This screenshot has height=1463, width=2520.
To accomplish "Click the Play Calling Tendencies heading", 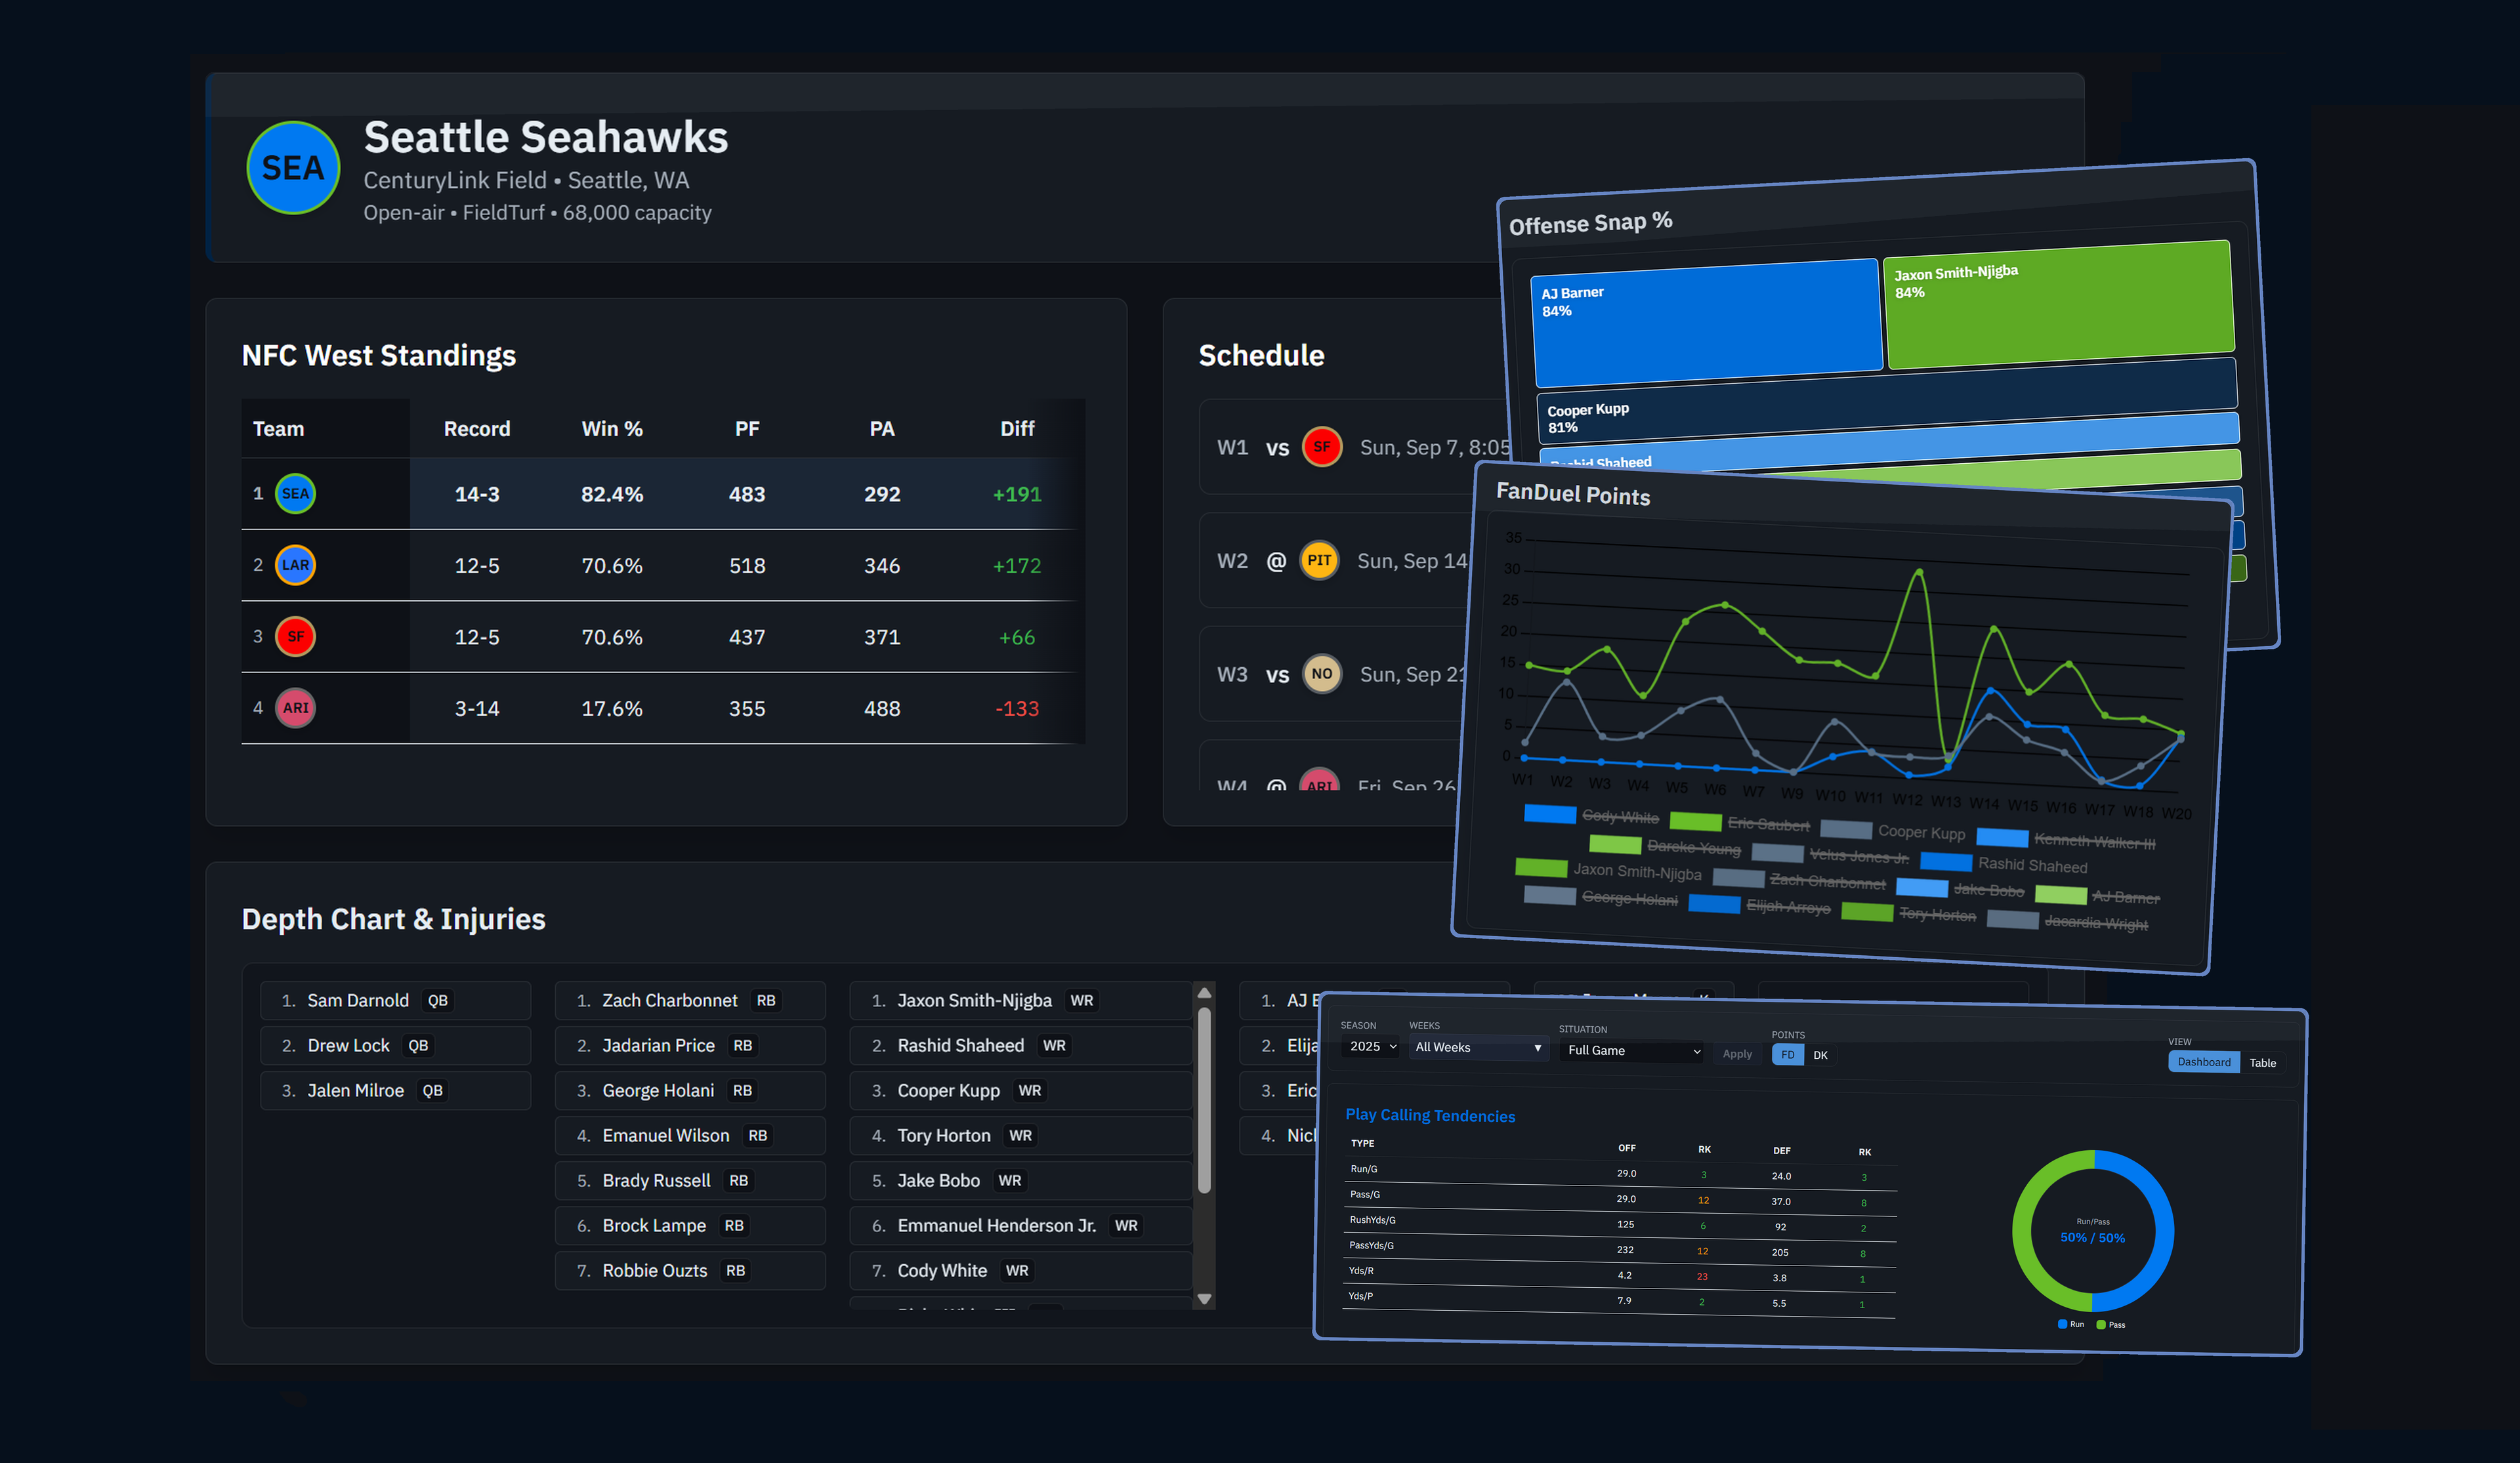I will [x=1430, y=1115].
